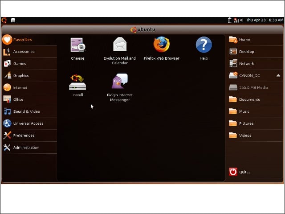Click the Network computers icon
285x214 pixels.
point(233,63)
